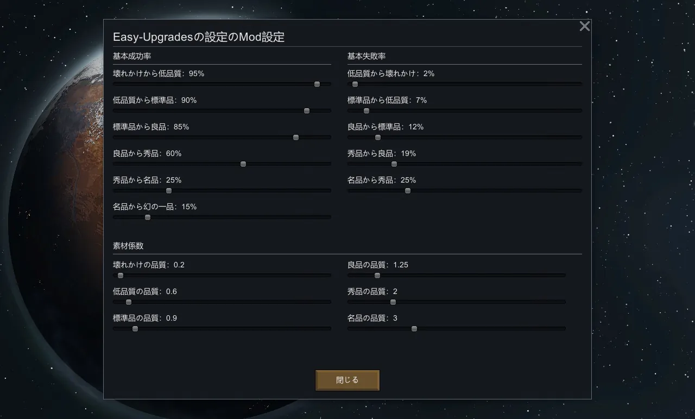Screen dimensions: 695x419
Task: Click the 標準品から低品質 slider handle
Action: [x=367, y=111]
